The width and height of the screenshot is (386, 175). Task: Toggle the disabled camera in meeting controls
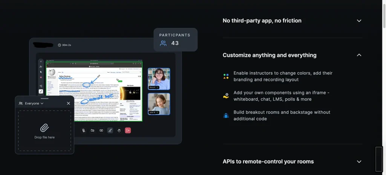pyautogui.click(x=92, y=130)
